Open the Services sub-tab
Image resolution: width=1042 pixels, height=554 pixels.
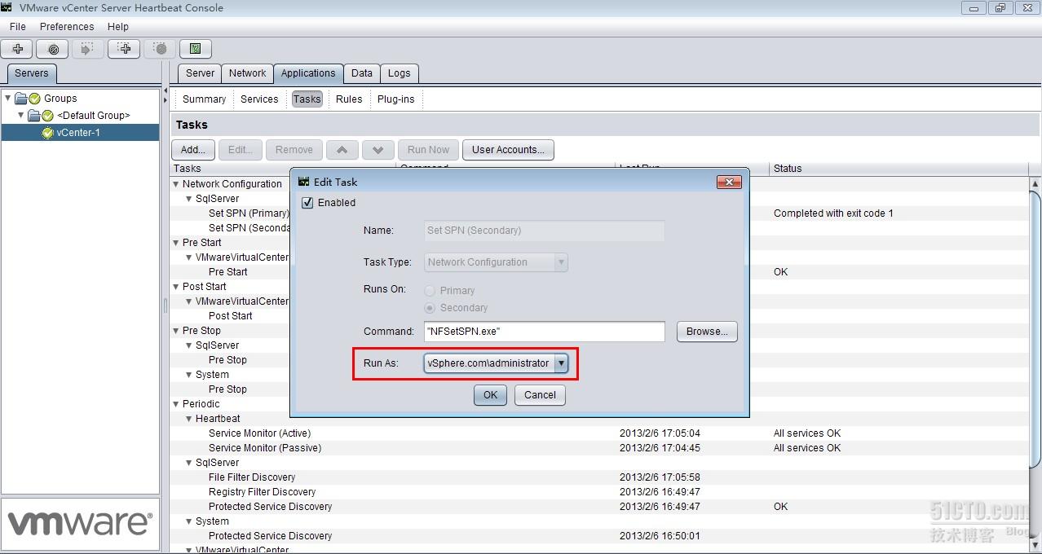(259, 99)
